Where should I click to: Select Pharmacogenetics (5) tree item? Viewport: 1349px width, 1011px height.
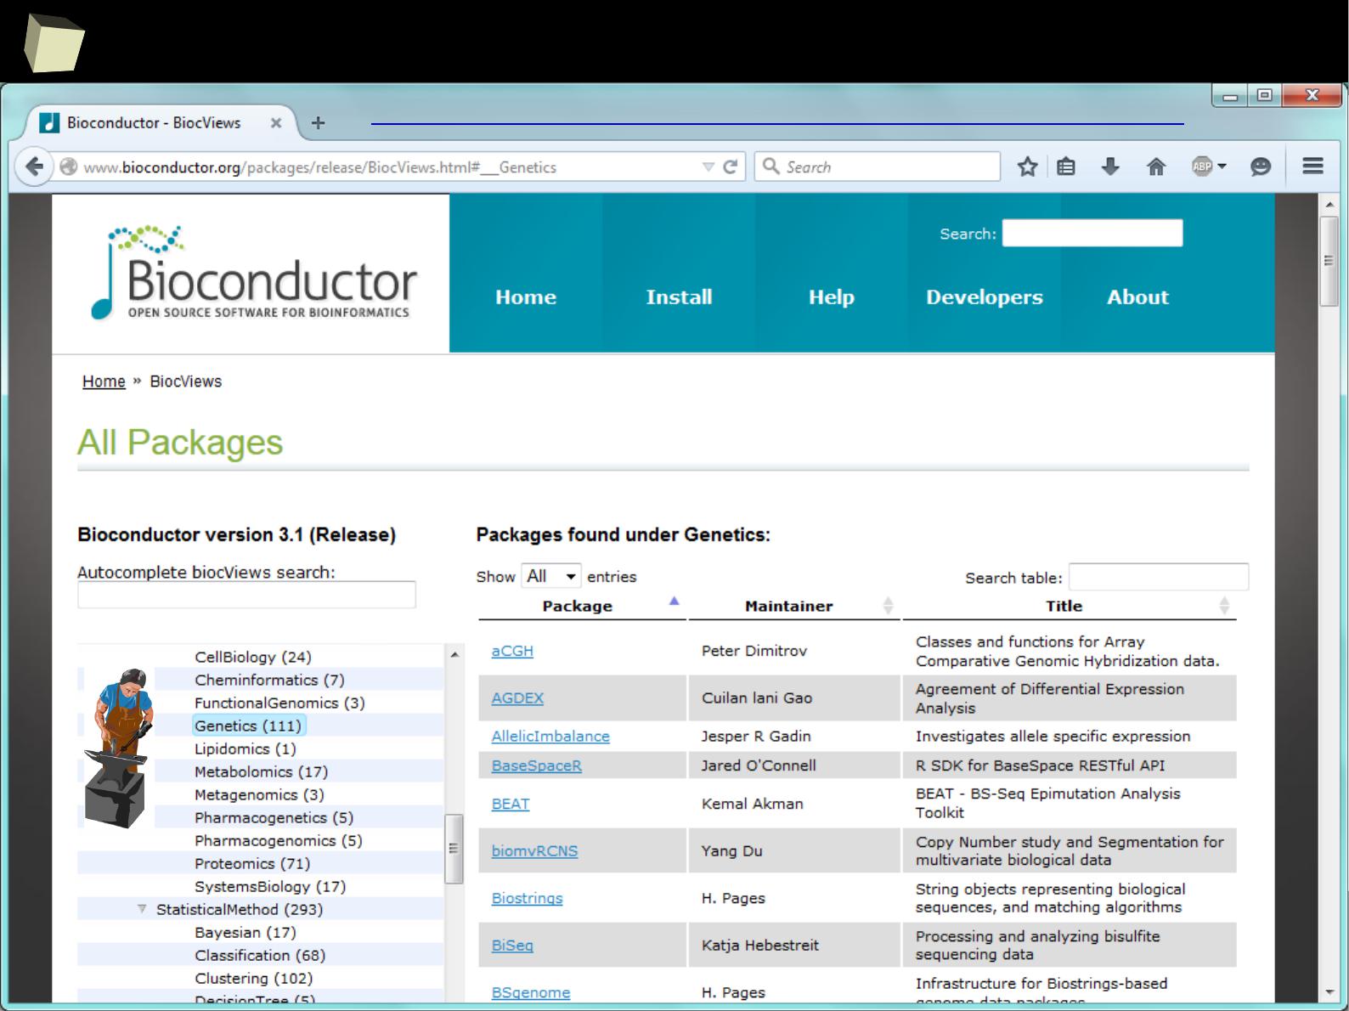click(274, 817)
